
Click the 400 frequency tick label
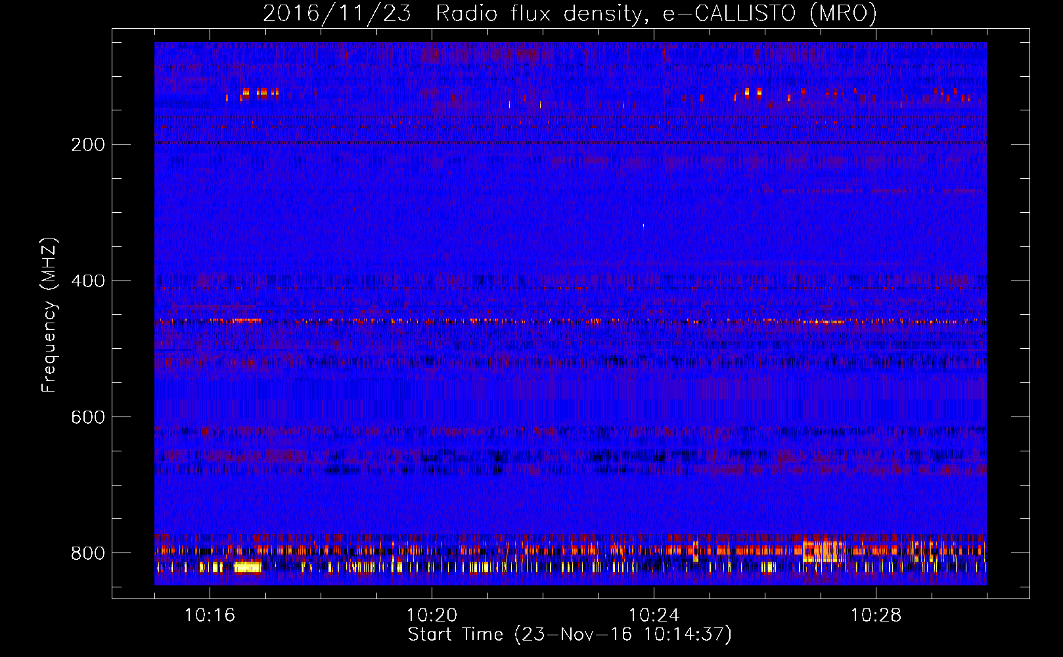[x=88, y=281]
